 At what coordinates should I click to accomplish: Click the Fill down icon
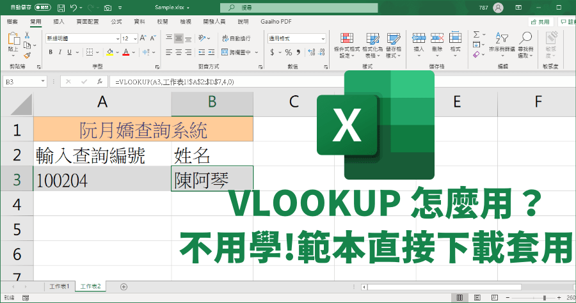click(x=476, y=44)
